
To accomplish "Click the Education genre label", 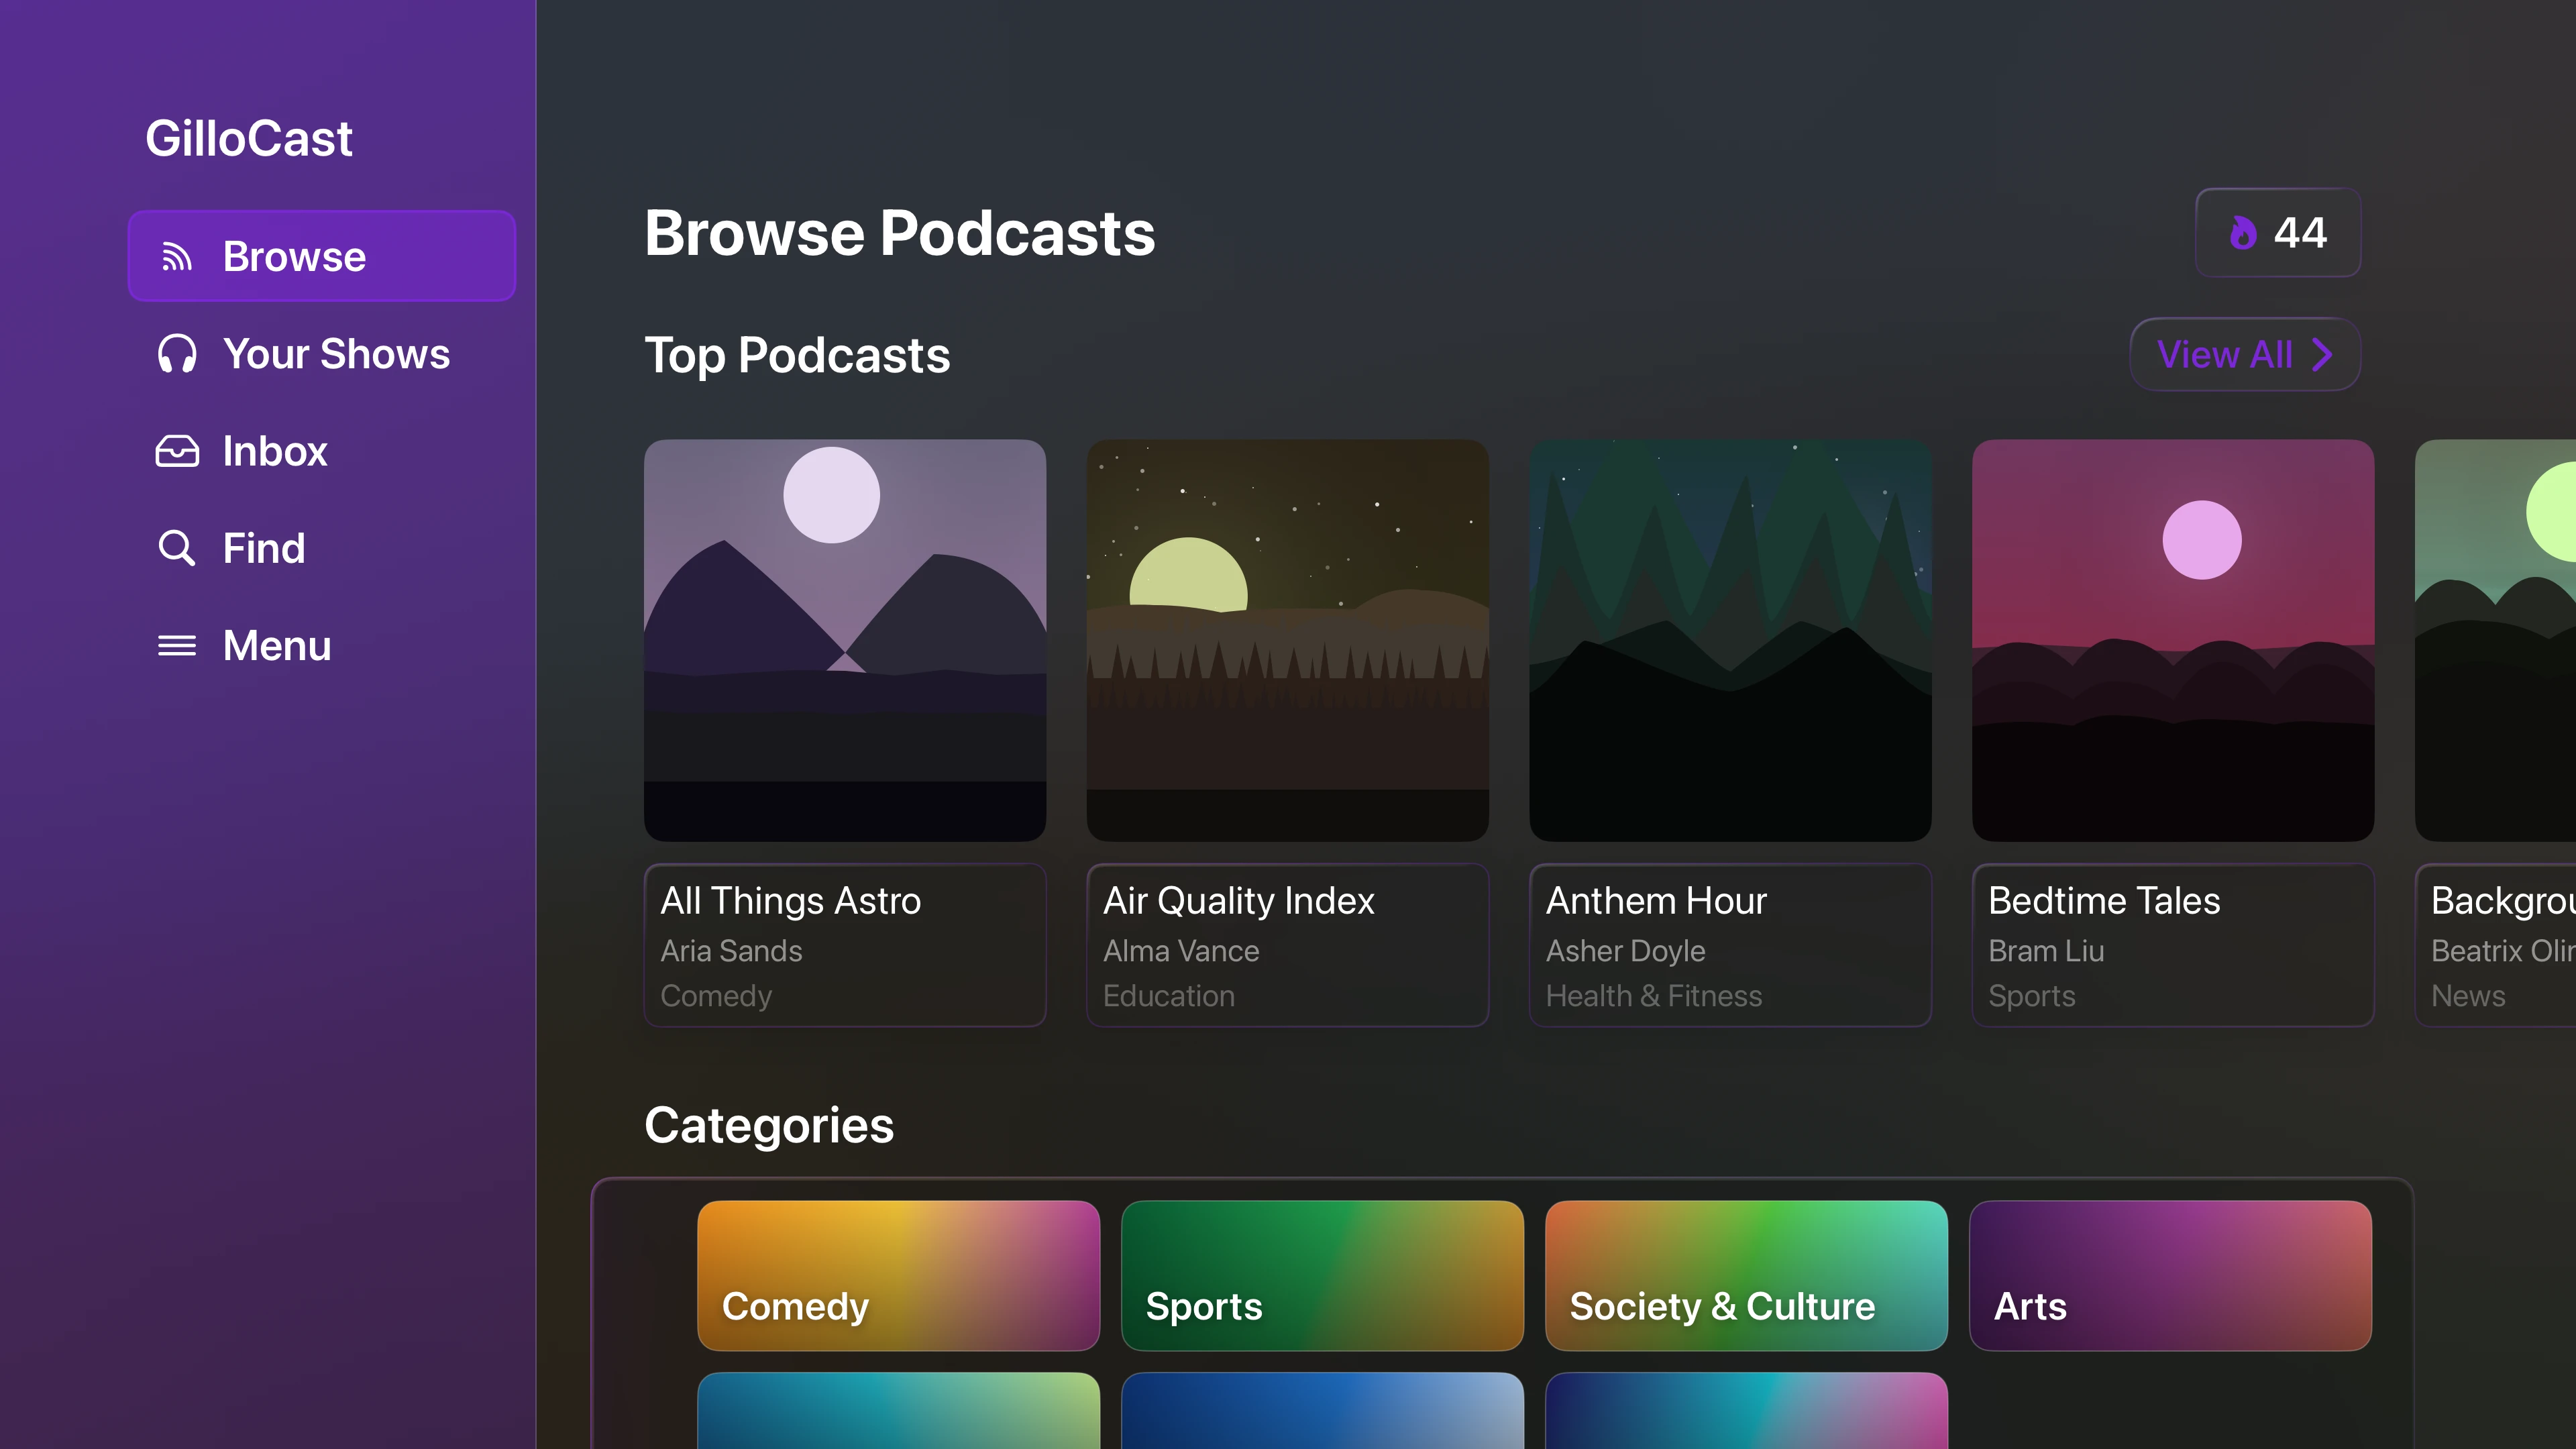I will pos(1169,996).
